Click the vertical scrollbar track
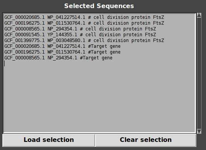The height and width of the screenshot is (150, 206). point(199,73)
